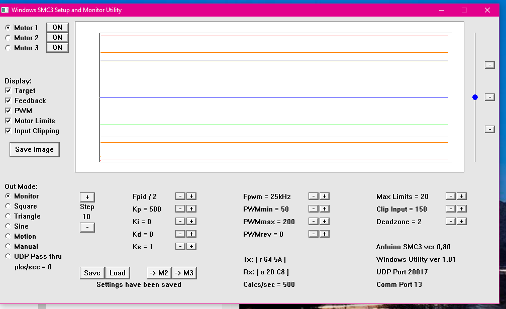Choose Sine output mode
506x309 pixels.
point(8,226)
